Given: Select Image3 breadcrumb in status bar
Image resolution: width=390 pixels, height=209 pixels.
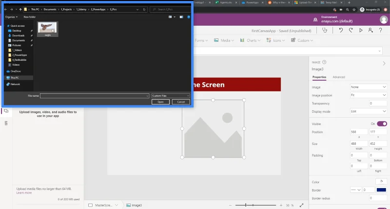Looking at the screenshot, I should coord(134,205).
